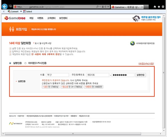Expand the Convert dropdown arrow

(21, 11)
